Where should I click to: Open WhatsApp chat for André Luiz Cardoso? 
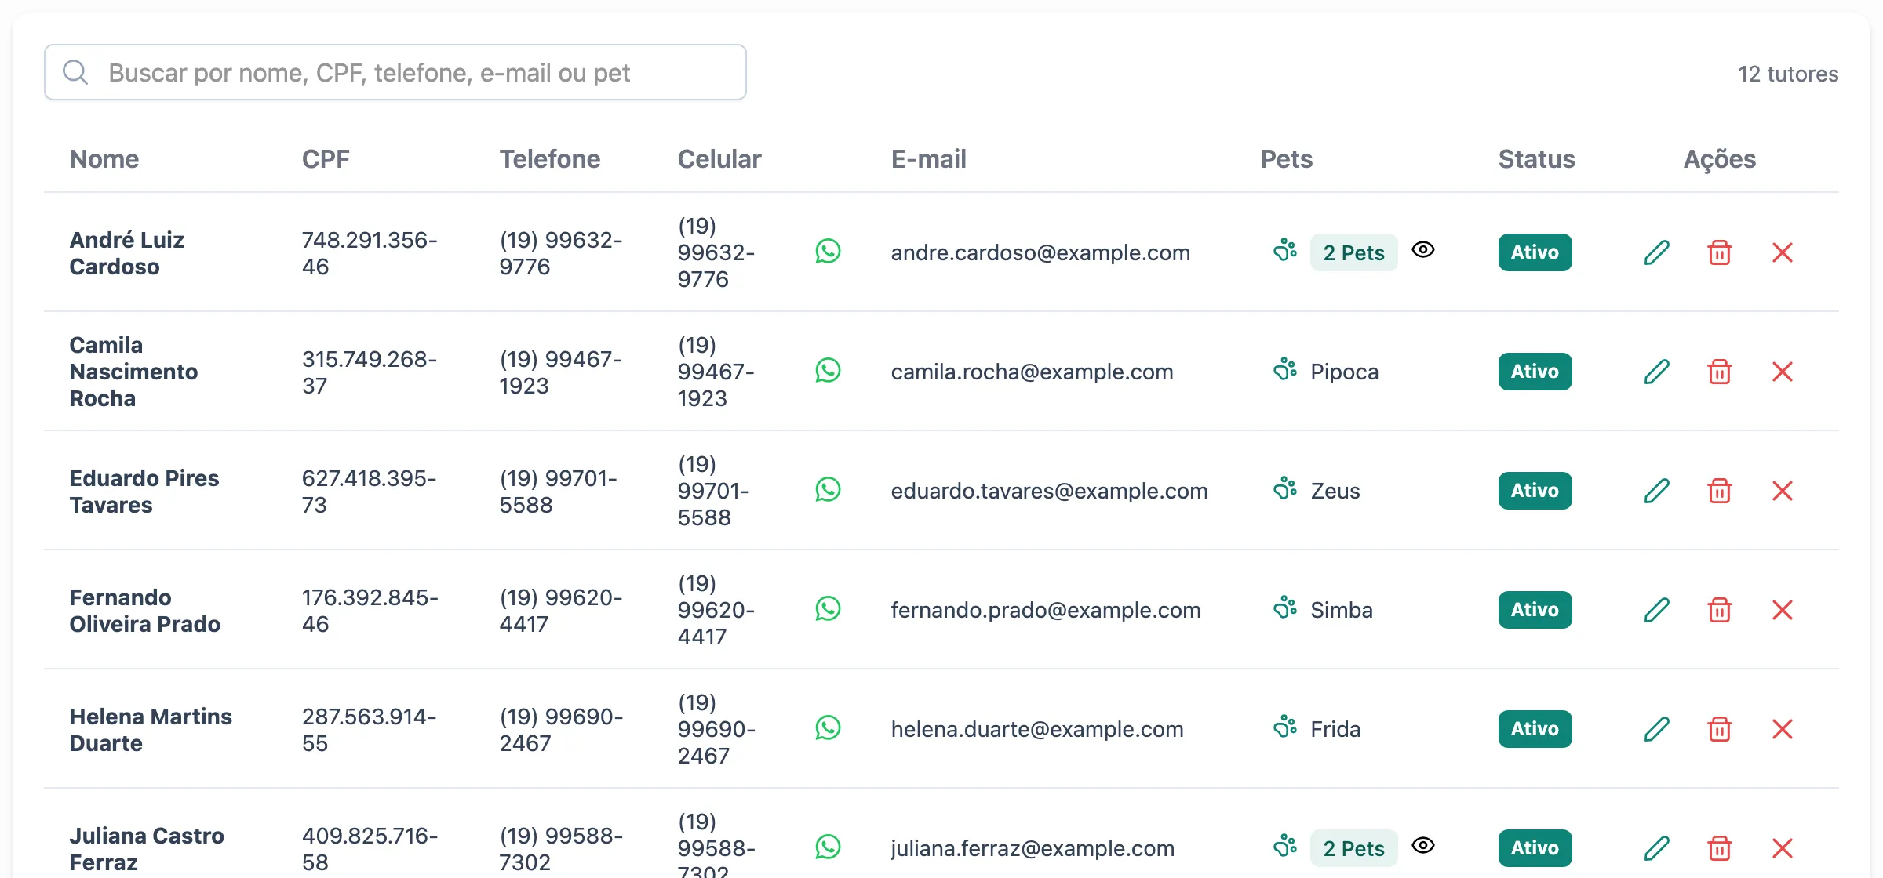828,252
